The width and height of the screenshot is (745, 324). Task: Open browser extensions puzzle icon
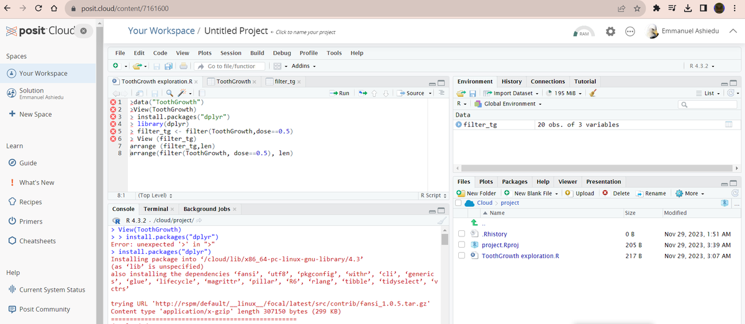[656, 8]
